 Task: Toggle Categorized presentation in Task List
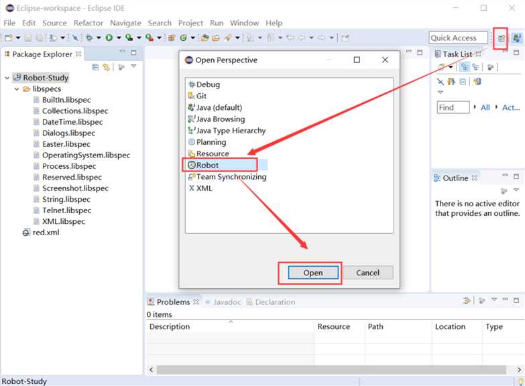[465, 67]
